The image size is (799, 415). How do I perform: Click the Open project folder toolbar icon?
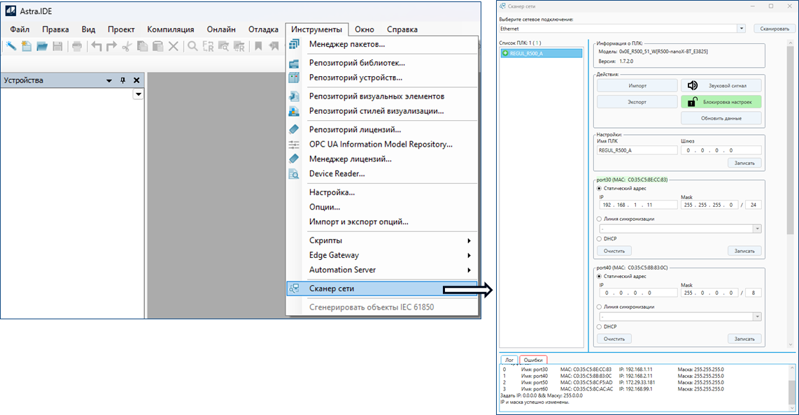pyautogui.click(x=42, y=46)
